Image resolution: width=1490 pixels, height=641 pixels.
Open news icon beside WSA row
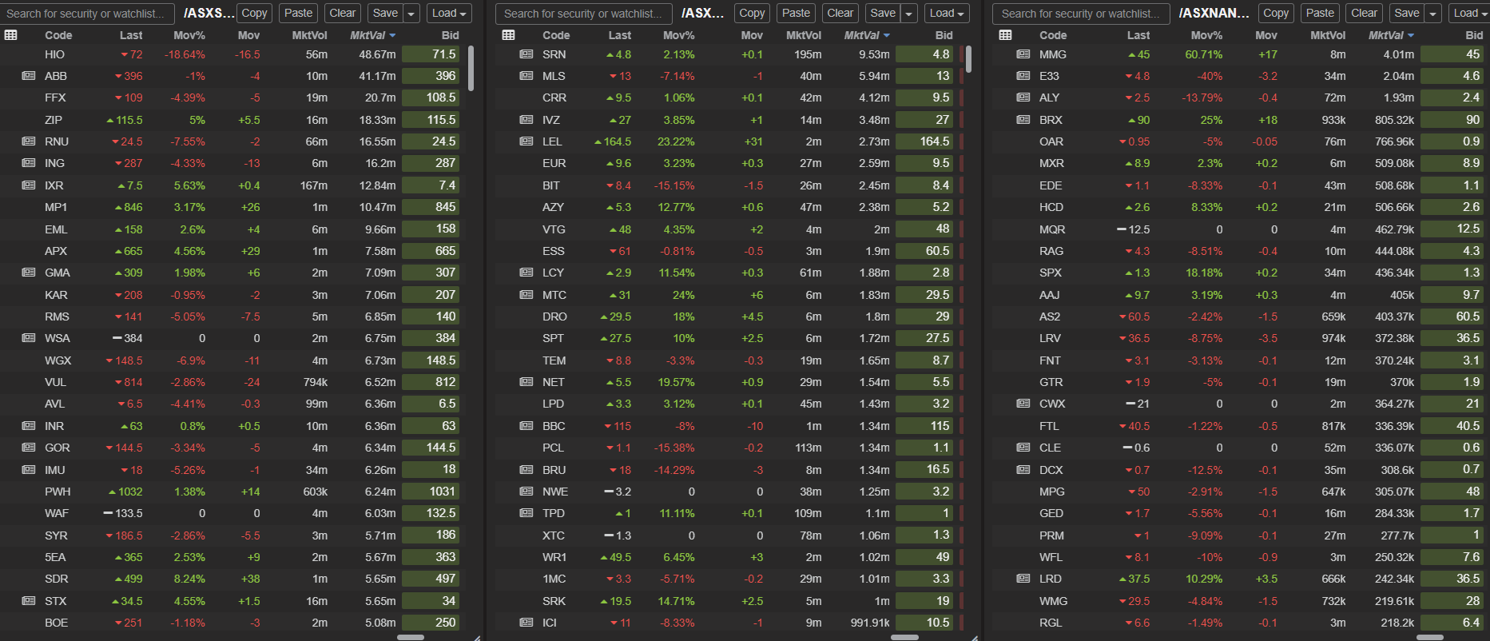[29, 338]
